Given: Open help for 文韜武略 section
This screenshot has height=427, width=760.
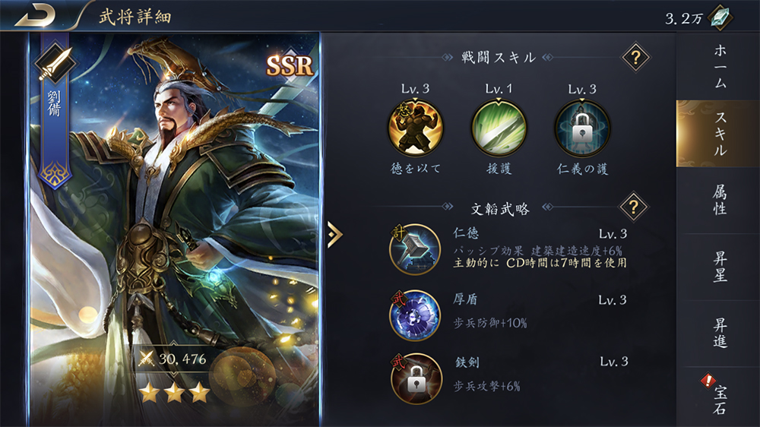Looking at the screenshot, I should pyautogui.click(x=634, y=207).
